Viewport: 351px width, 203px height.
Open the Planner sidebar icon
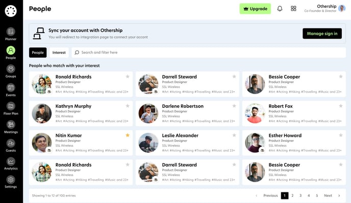coord(11,32)
